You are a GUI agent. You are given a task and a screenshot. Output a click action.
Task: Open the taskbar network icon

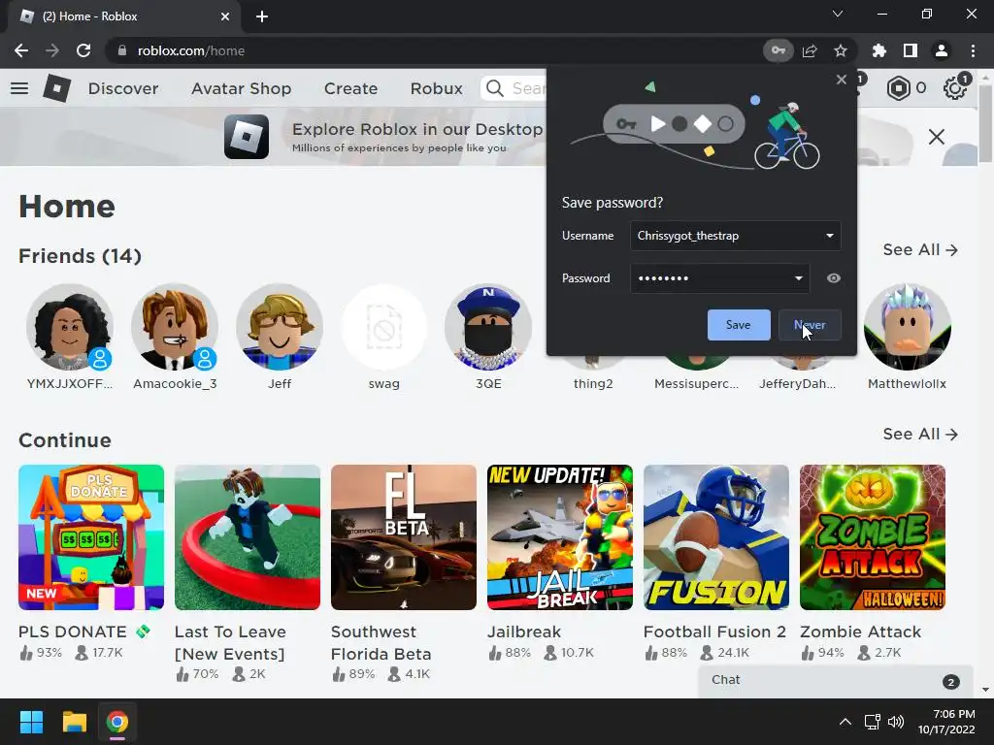[x=873, y=722]
